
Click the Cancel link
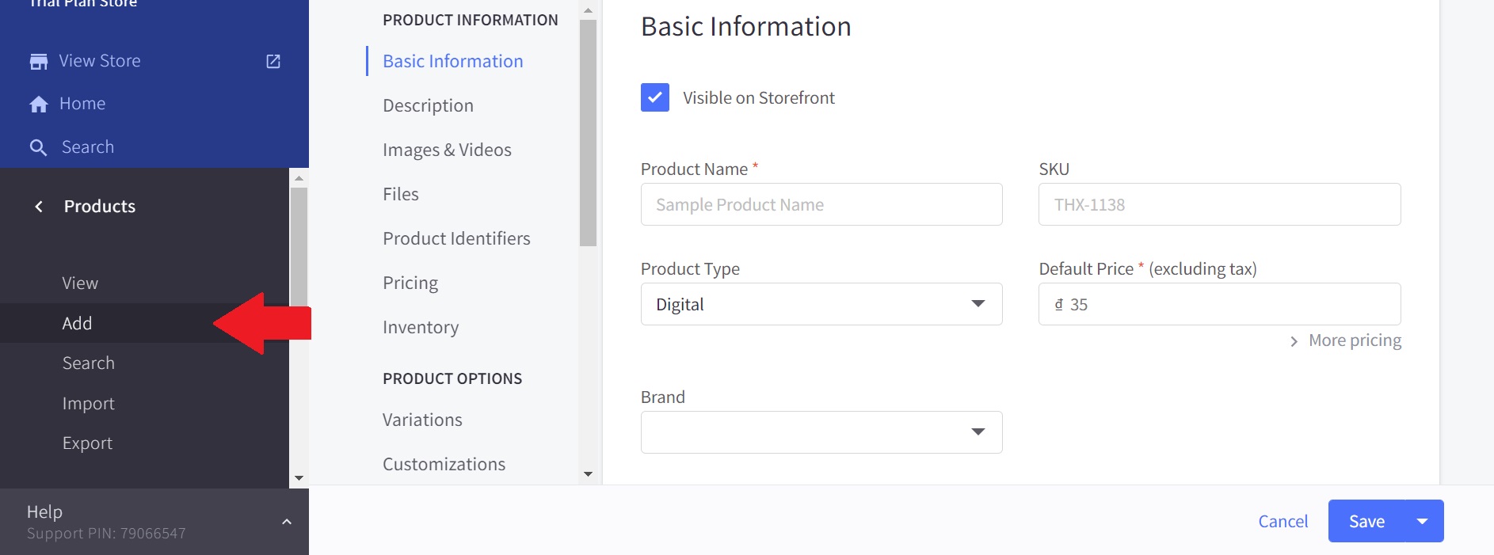pyautogui.click(x=1282, y=521)
